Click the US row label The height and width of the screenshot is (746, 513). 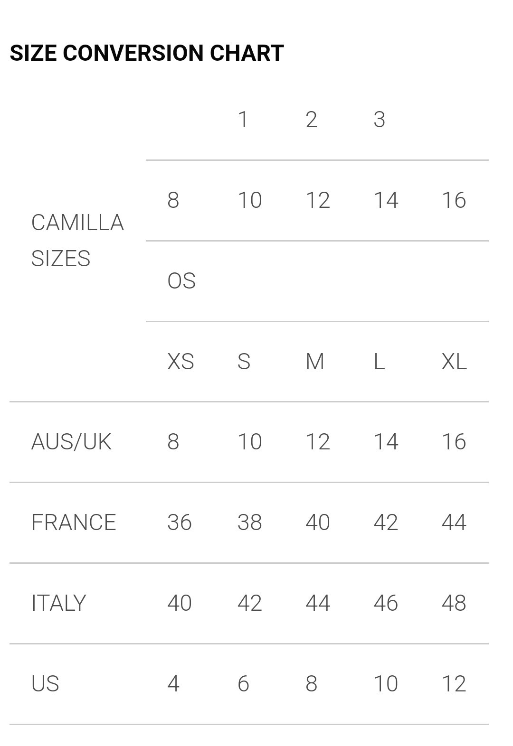pos(45,684)
